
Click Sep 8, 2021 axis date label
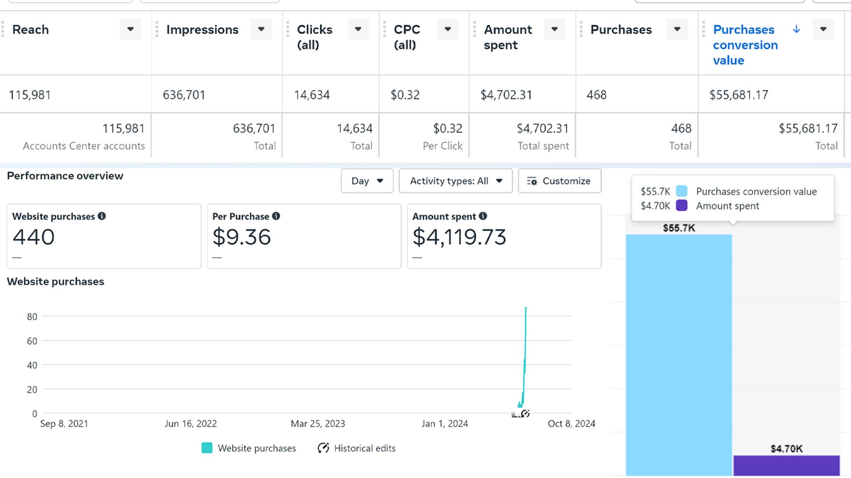(64, 424)
